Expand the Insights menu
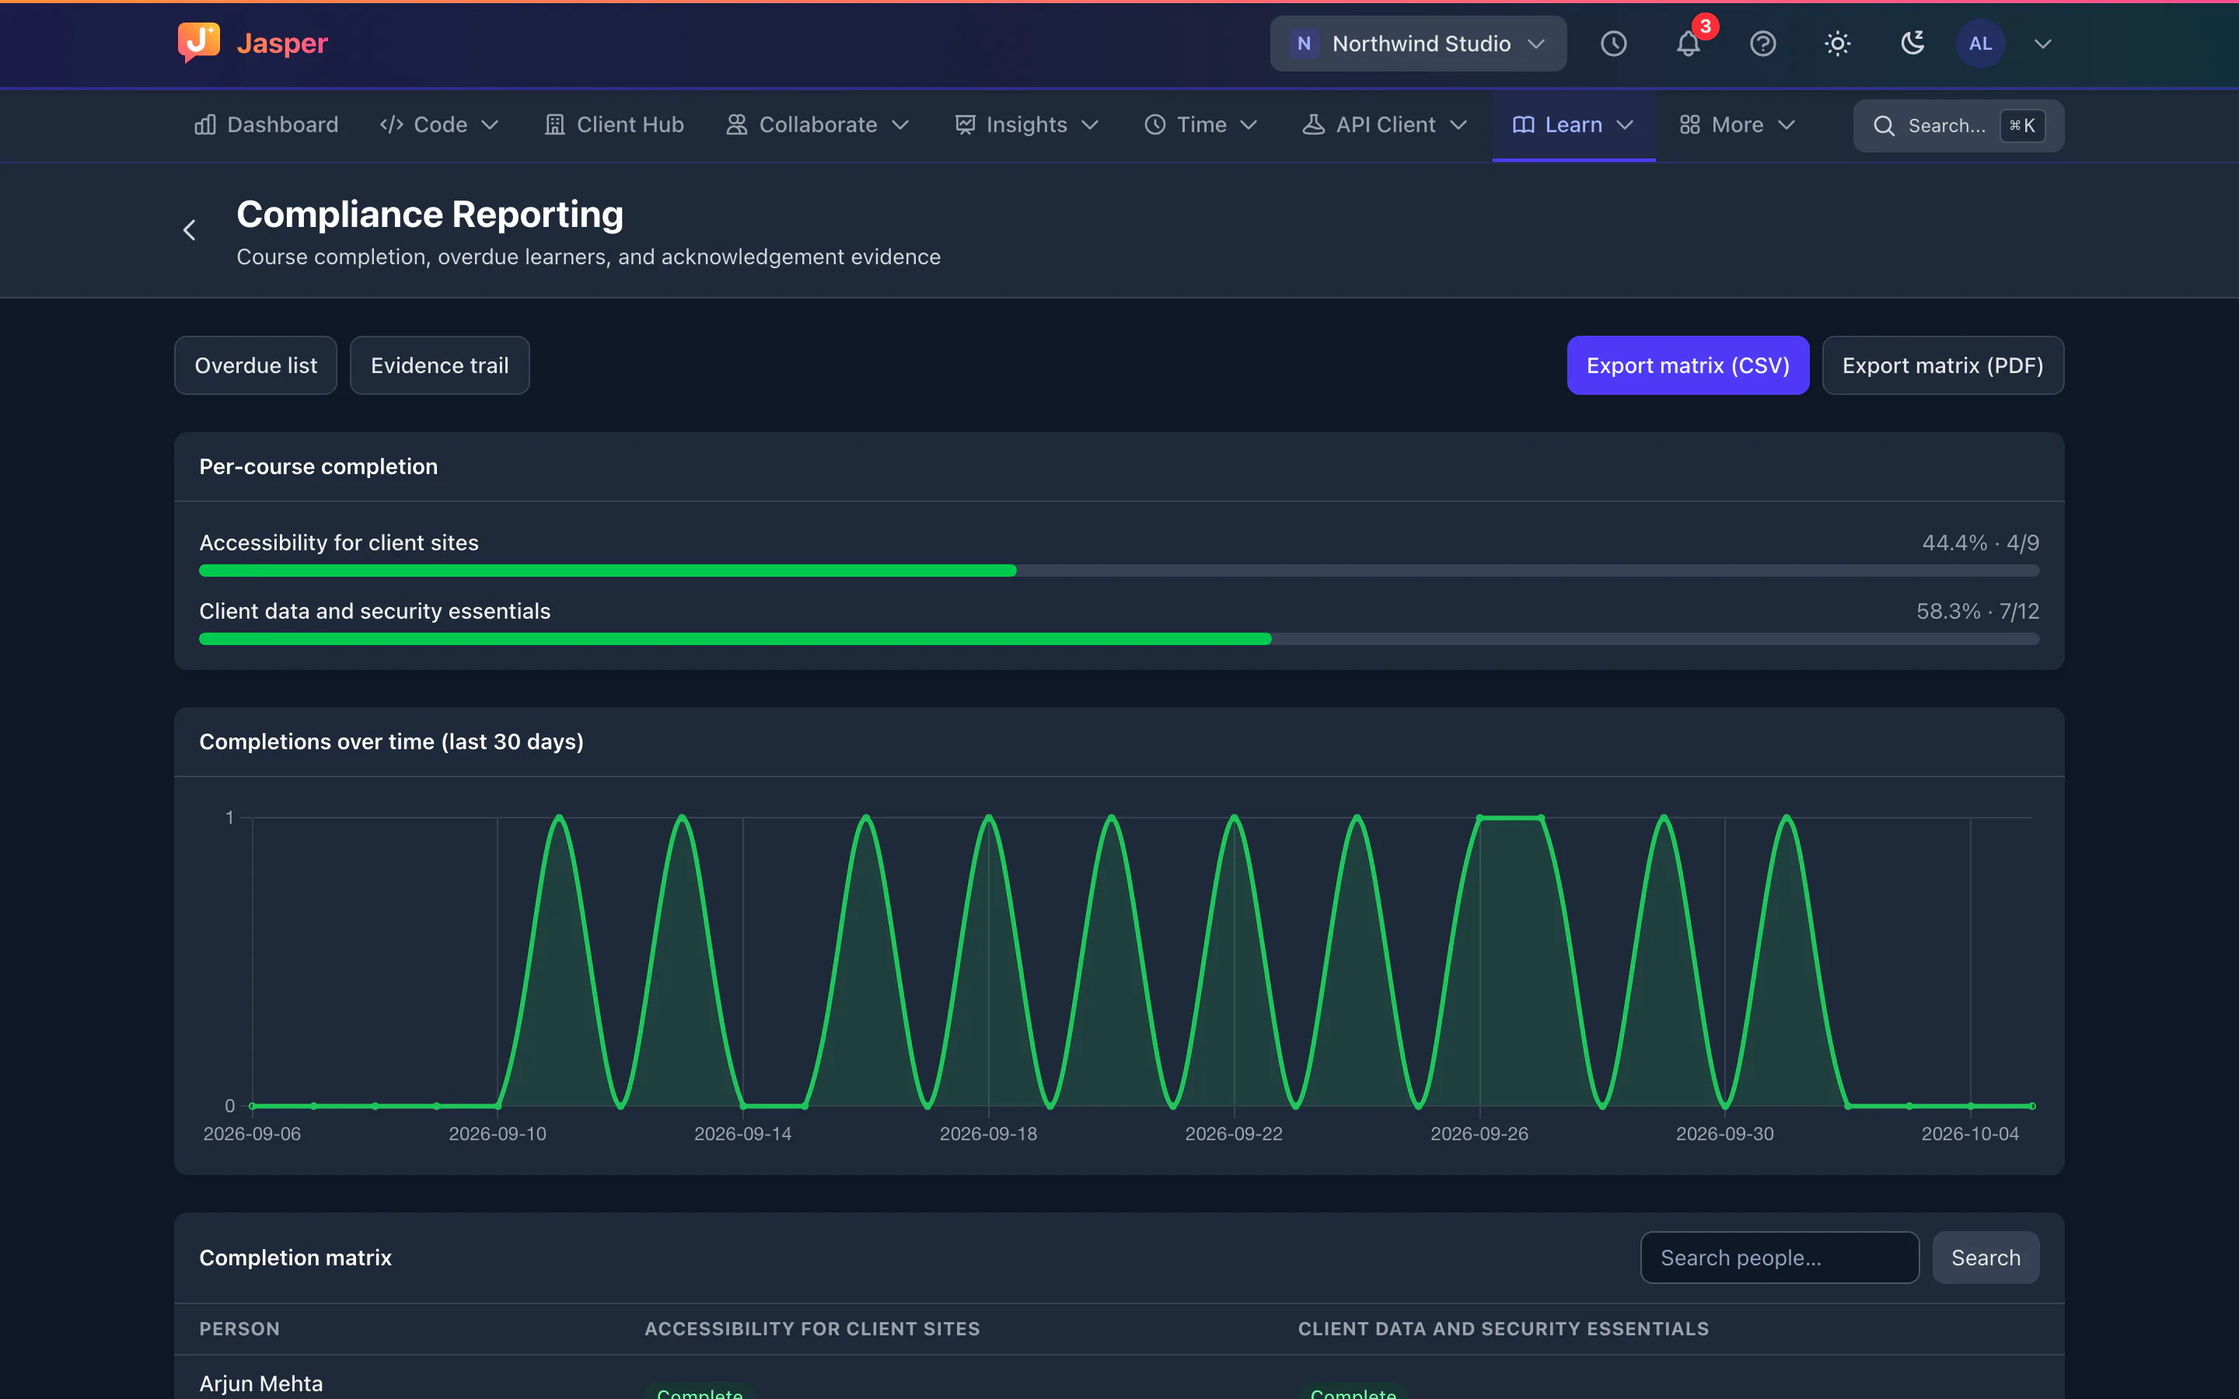 pyautogui.click(x=1027, y=125)
